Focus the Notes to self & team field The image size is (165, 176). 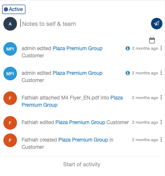[85, 24]
